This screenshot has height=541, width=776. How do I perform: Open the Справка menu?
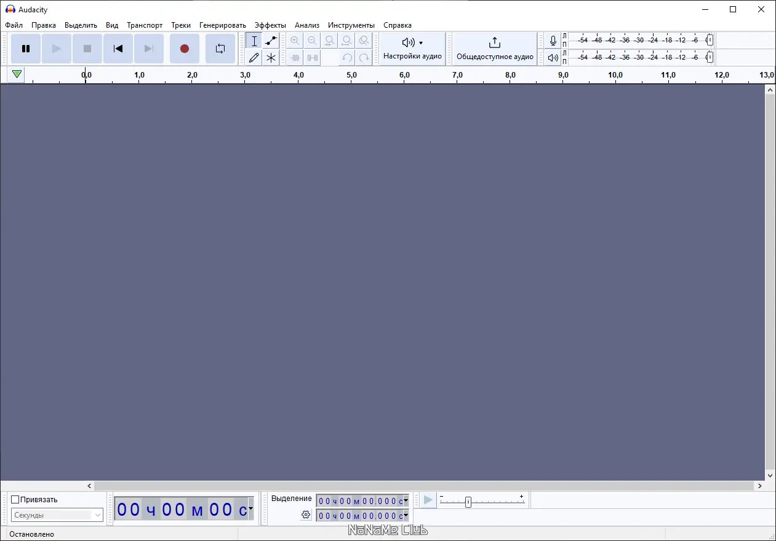pyautogui.click(x=398, y=25)
